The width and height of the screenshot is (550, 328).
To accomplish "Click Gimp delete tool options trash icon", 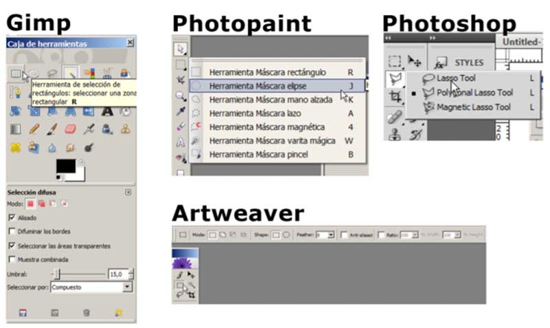I will (x=87, y=313).
